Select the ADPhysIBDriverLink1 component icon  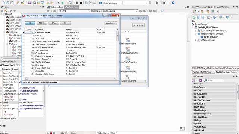tap(128, 40)
